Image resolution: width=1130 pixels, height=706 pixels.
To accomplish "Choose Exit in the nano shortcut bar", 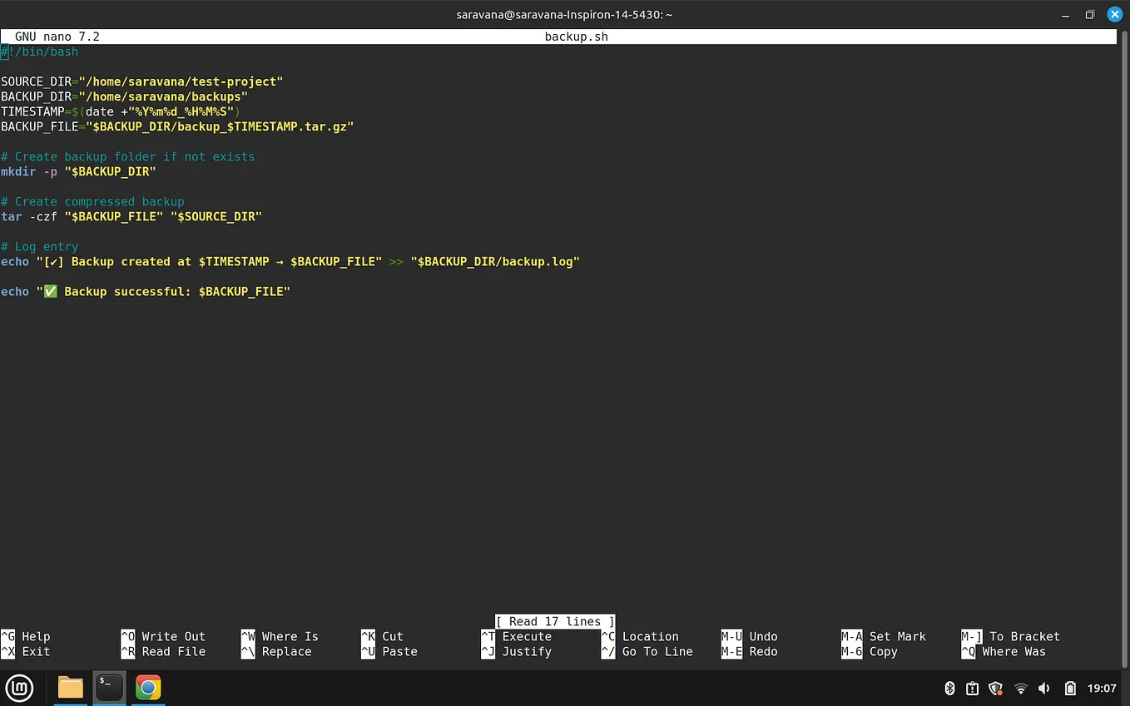I will [x=34, y=651].
